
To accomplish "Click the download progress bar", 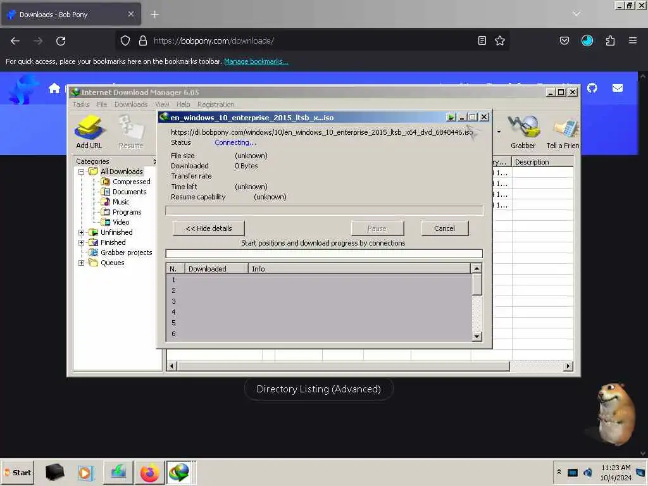I will (324, 211).
